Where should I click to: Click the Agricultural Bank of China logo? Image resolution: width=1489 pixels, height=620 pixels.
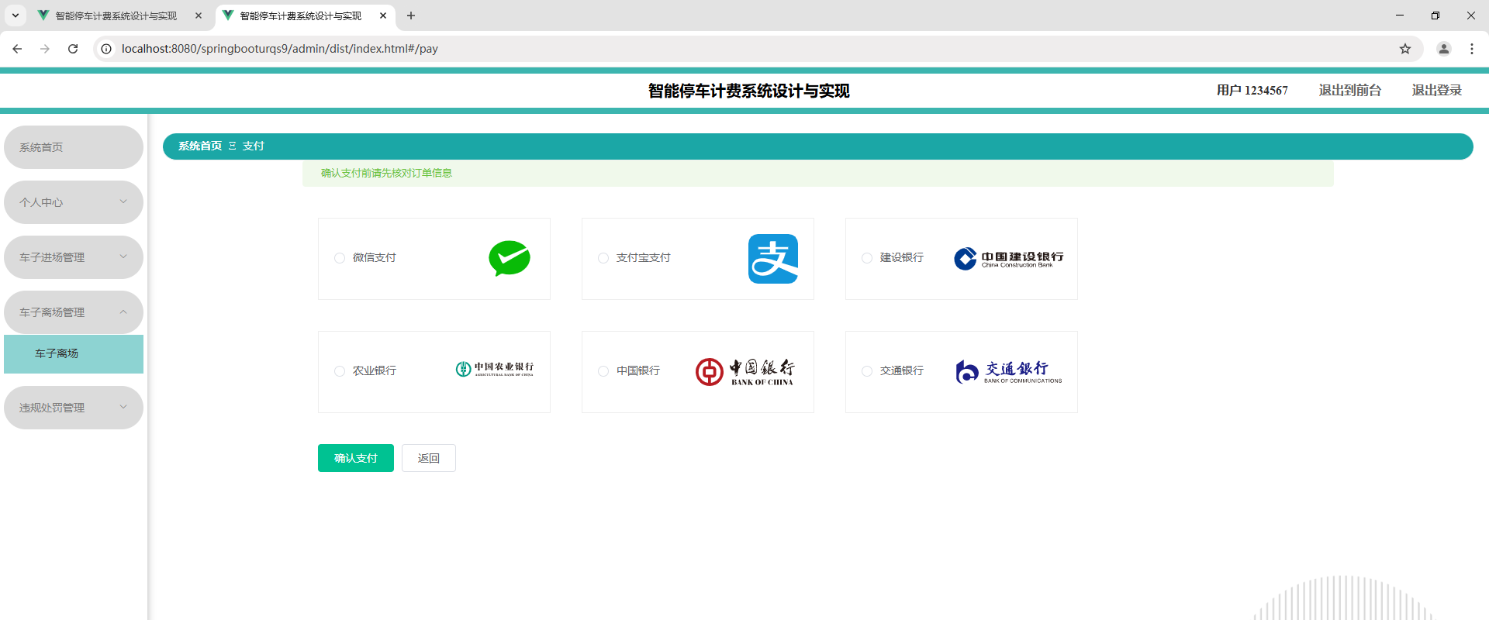click(x=495, y=369)
